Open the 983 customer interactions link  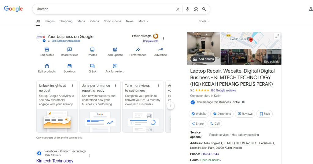(66, 41)
